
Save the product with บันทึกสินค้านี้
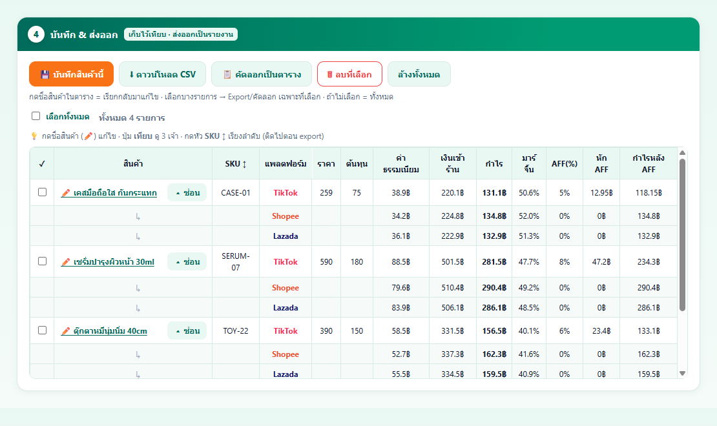[71, 74]
